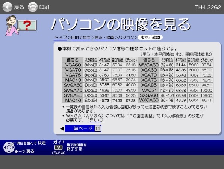Click the intro sentence 本機で表示できるパソコン信号
The width and height of the screenshot is (224, 169).
click(x=117, y=48)
